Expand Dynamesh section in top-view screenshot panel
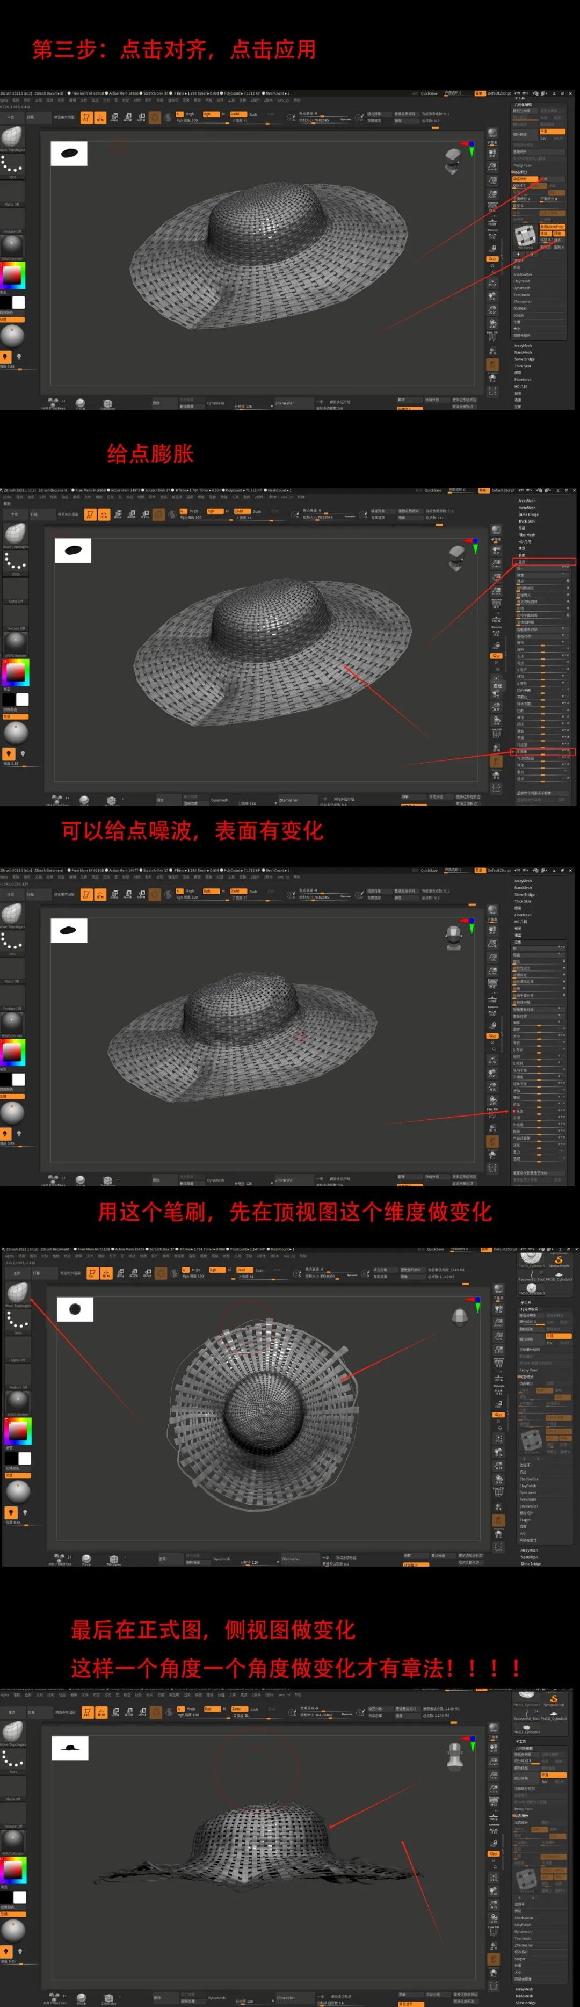The width and height of the screenshot is (580, 2007). (x=528, y=1492)
